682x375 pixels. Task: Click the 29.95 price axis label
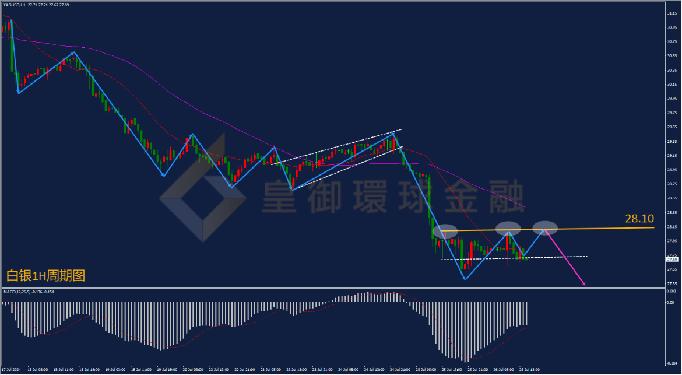tap(672, 99)
